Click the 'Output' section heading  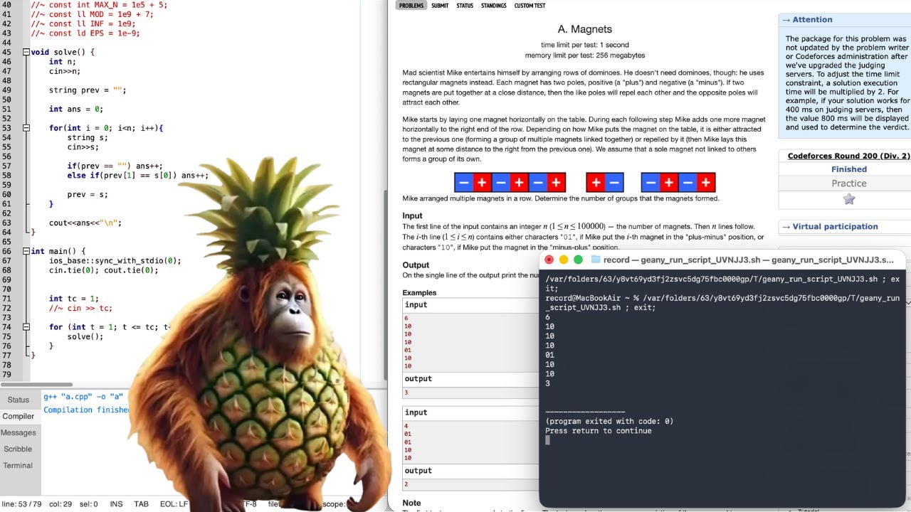pos(416,265)
